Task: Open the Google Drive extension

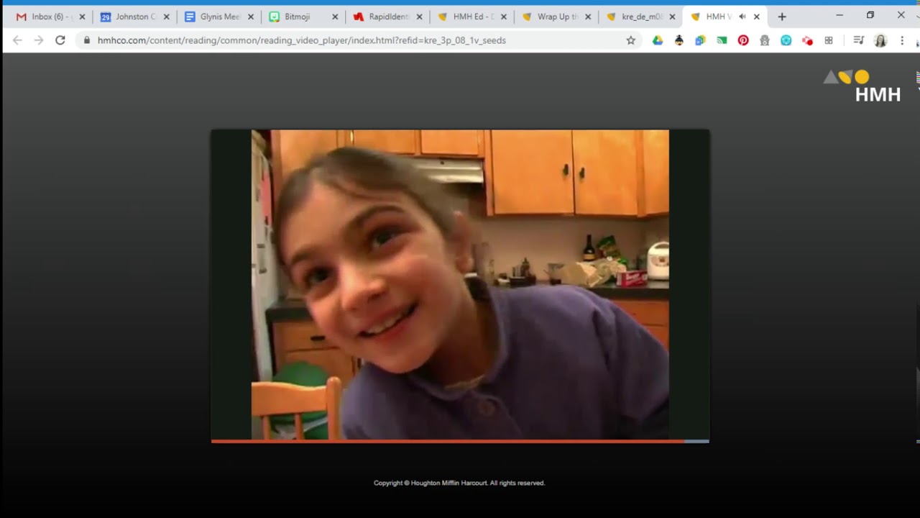Action: 658,40
